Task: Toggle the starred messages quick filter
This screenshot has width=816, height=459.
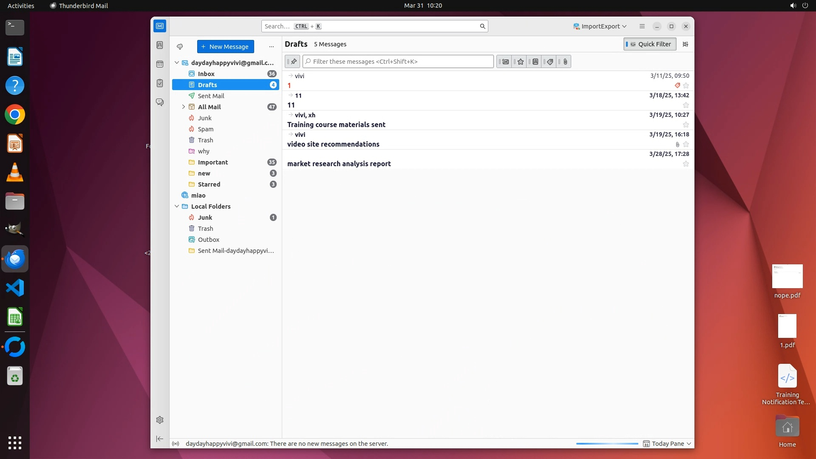Action: 520,62
